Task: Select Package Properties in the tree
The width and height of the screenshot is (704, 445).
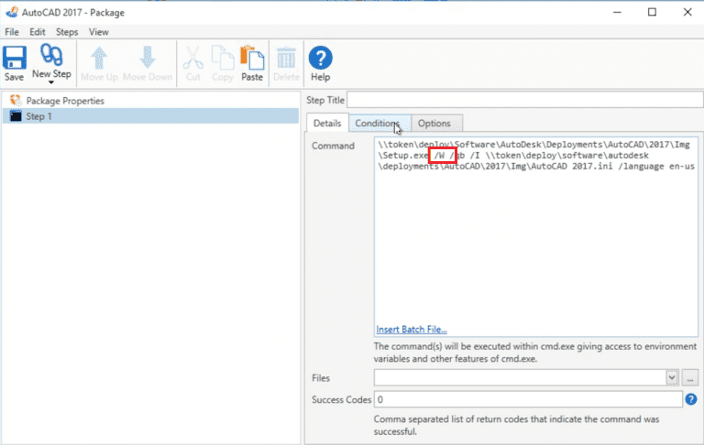Action: point(65,101)
